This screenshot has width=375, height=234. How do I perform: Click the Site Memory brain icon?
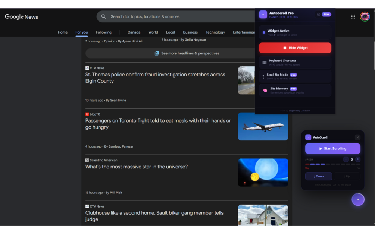click(265, 91)
